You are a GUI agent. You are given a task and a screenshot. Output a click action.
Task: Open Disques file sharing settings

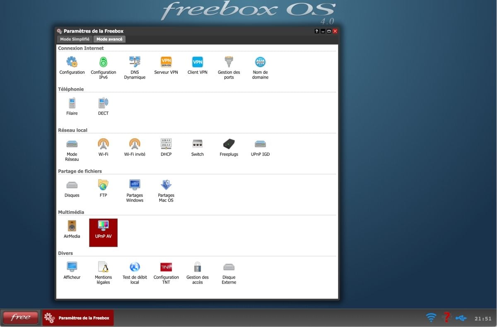72,189
